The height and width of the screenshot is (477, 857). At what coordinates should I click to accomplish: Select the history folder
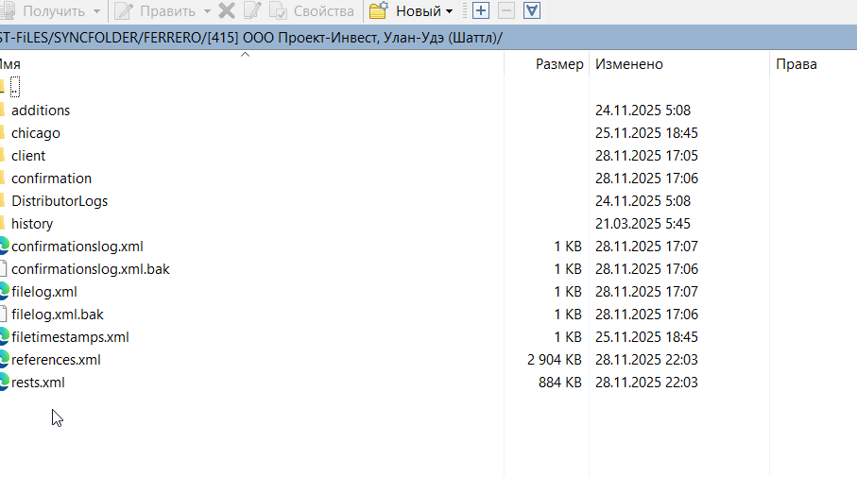[32, 224]
